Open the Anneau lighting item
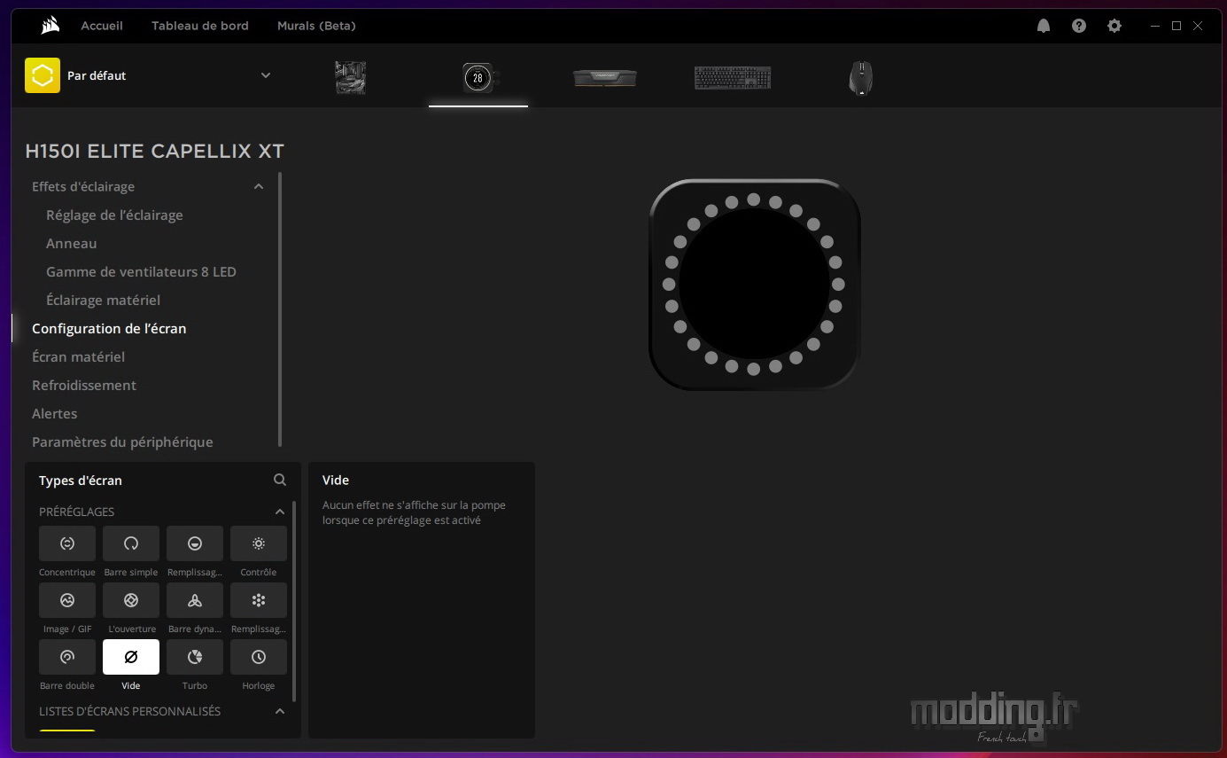Image resolution: width=1227 pixels, height=758 pixels. click(72, 243)
